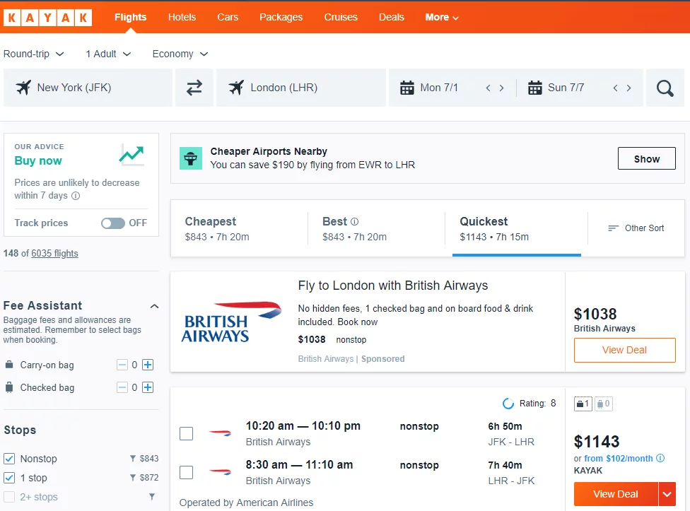Image resolution: width=690 pixels, height=511 pixels.
Task: Check the 2+ stops filter
Action: pos(9,497)
